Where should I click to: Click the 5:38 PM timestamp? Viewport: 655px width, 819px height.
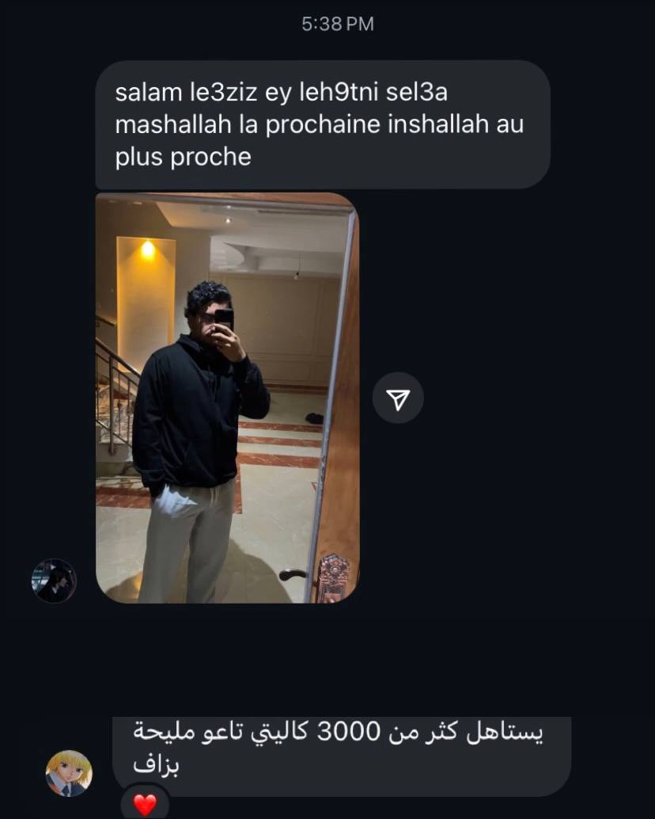[x=338, y=24]
